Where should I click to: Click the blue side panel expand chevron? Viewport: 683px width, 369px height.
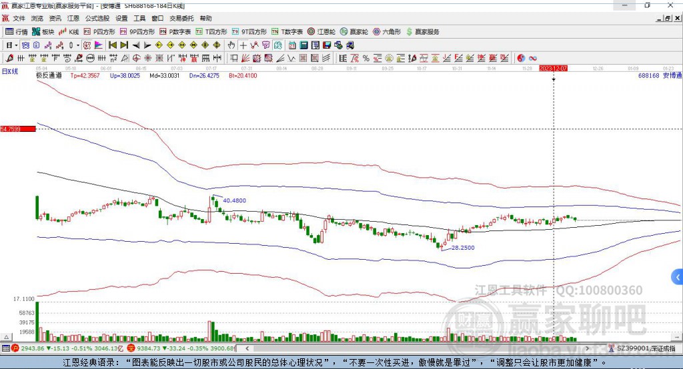tap(678, 277)
